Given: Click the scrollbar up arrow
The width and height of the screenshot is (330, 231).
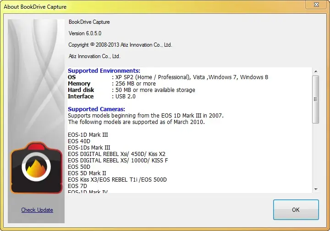Looking at the screenshot, I should point(316,71).
